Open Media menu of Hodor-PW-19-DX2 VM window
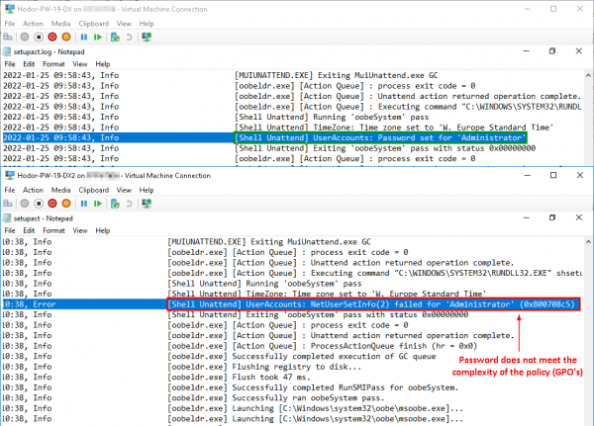This screenshot has width=594, height=426. tap(60, 190)
